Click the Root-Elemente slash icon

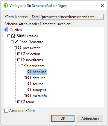coord(16,42)
